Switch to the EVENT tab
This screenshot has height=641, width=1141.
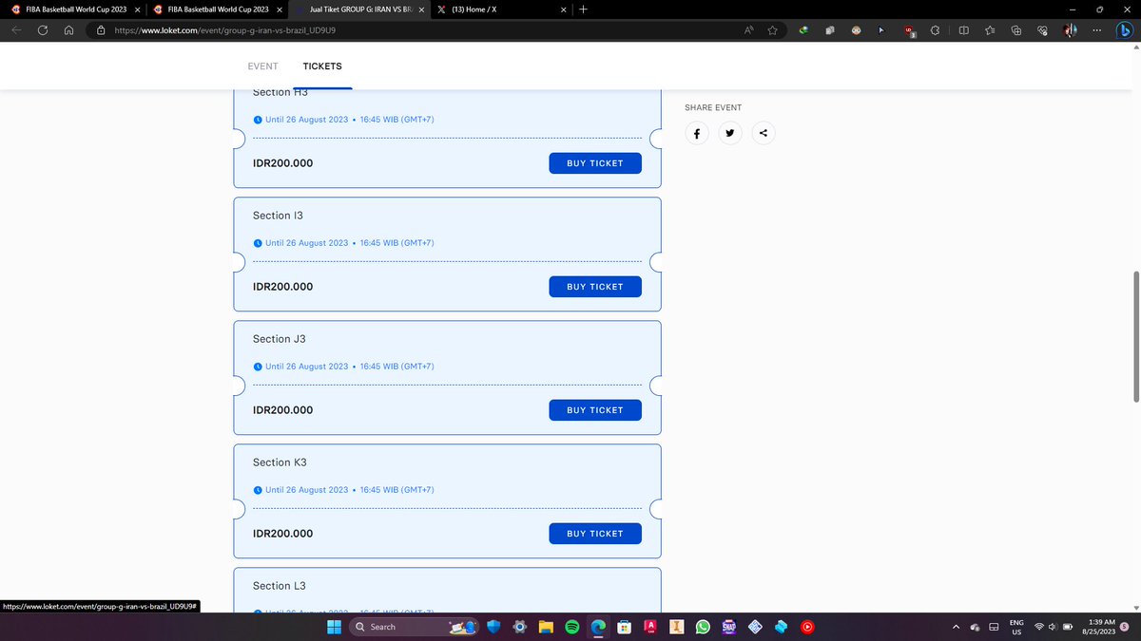point(262,66)
